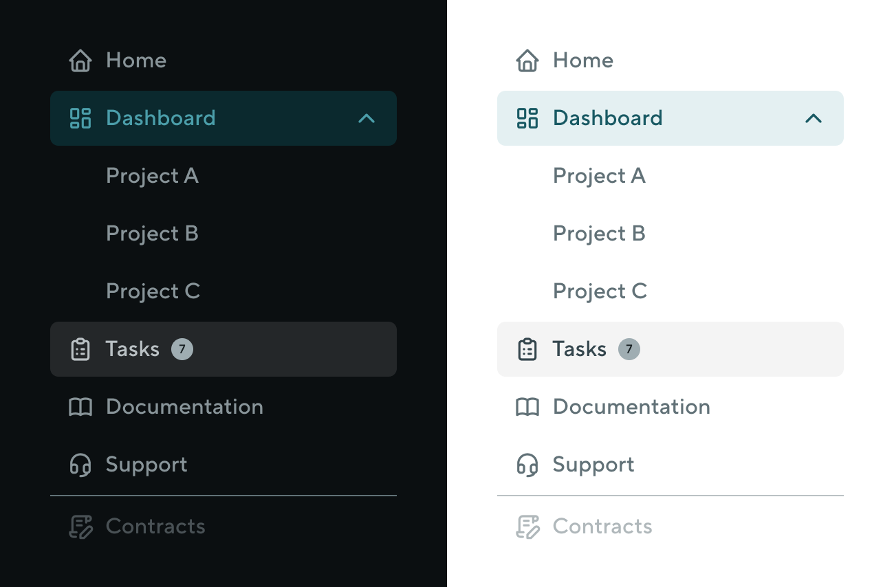Click the Support headset icon in light sidebar

coord(527,464)
